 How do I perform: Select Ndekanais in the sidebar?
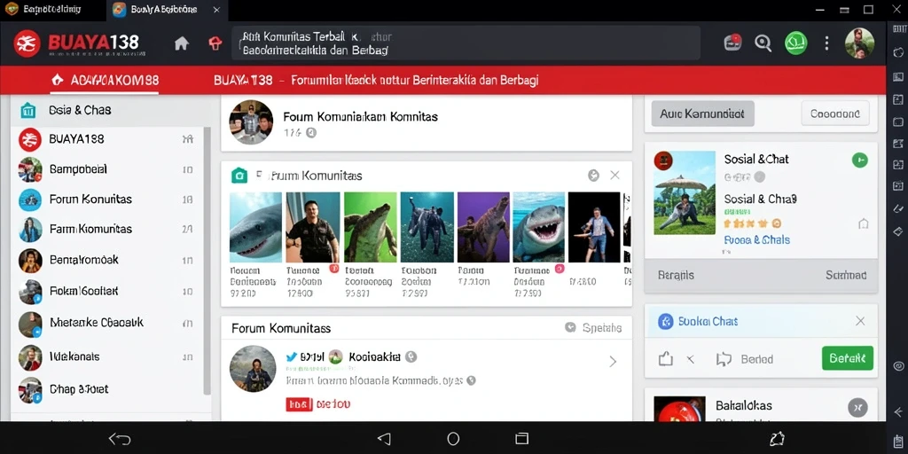point(107,357)
